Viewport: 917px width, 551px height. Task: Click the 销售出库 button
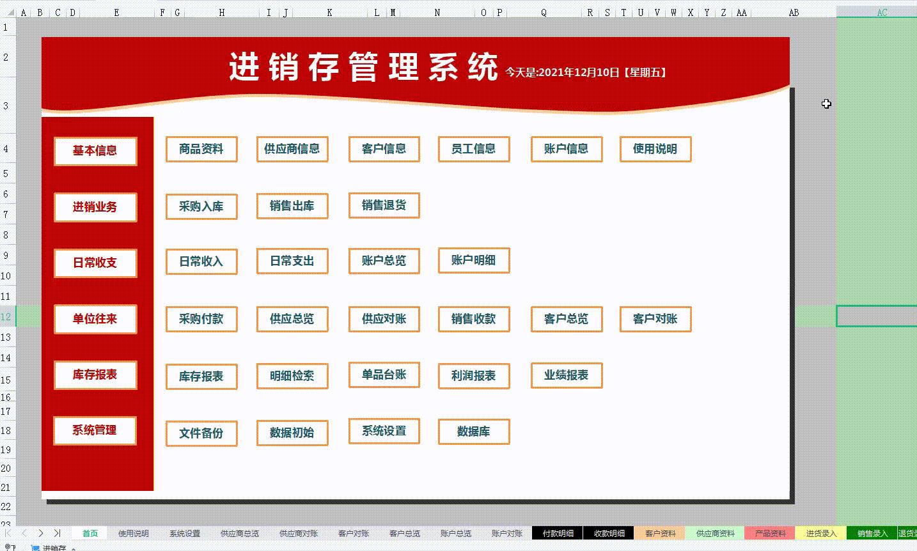tap(292, 206)
